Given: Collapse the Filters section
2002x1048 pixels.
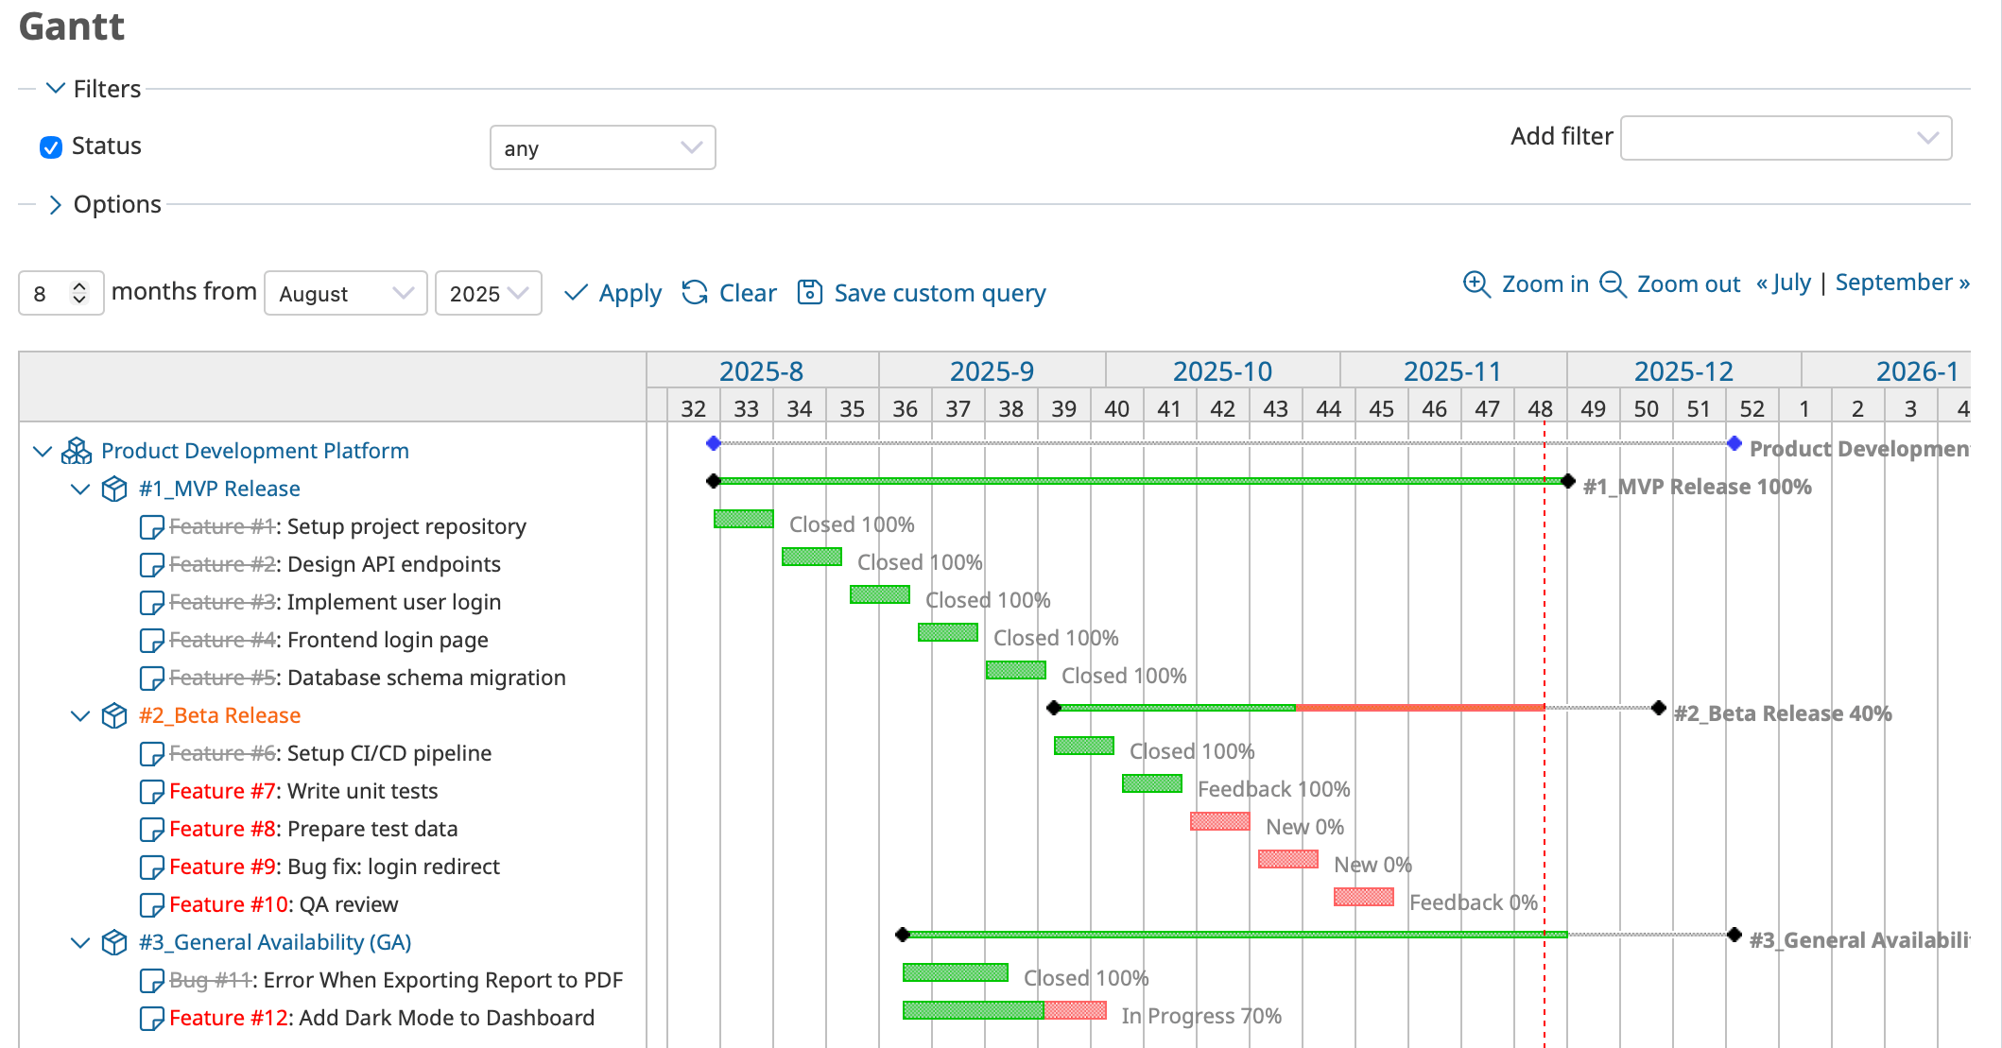Looking at the screenshot, I should [54, 87].
